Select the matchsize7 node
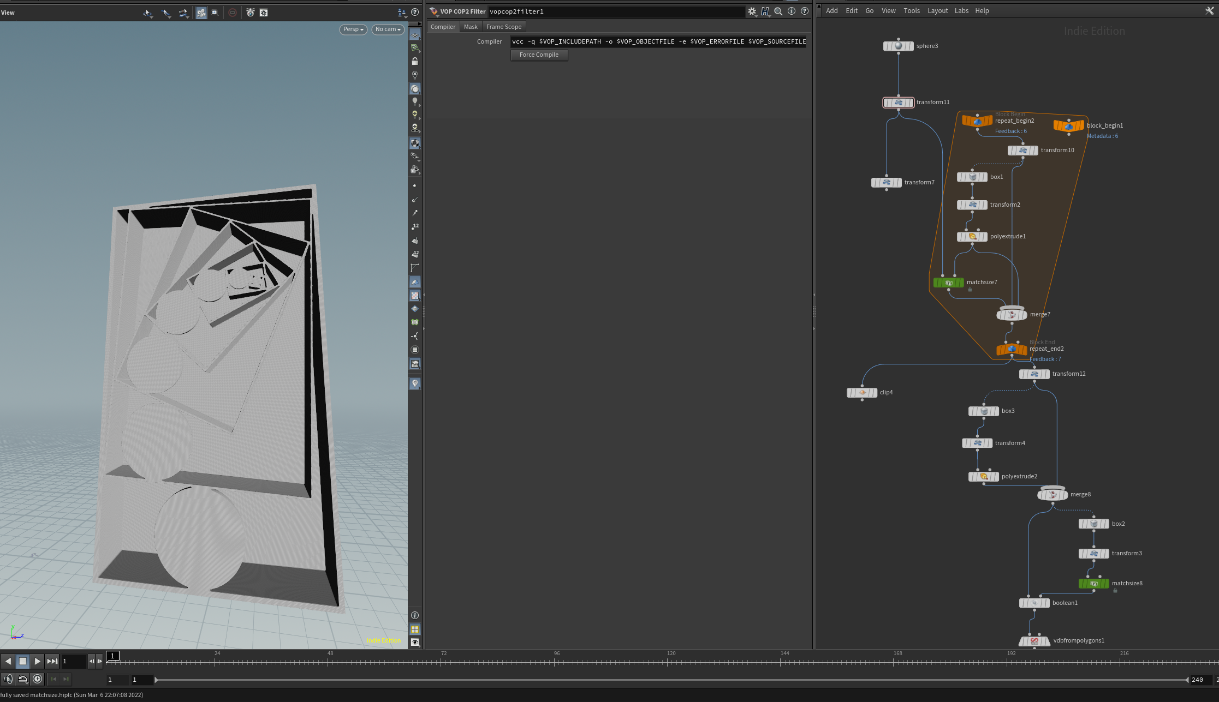The height and width of the screenshot is (702, 1219). (949, 283)
